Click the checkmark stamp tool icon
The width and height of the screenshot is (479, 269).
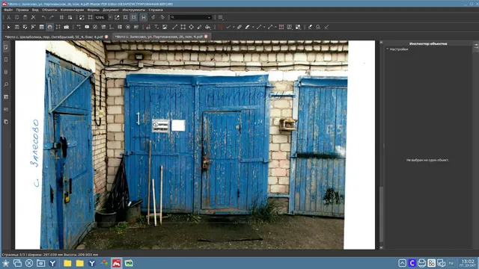228,27
